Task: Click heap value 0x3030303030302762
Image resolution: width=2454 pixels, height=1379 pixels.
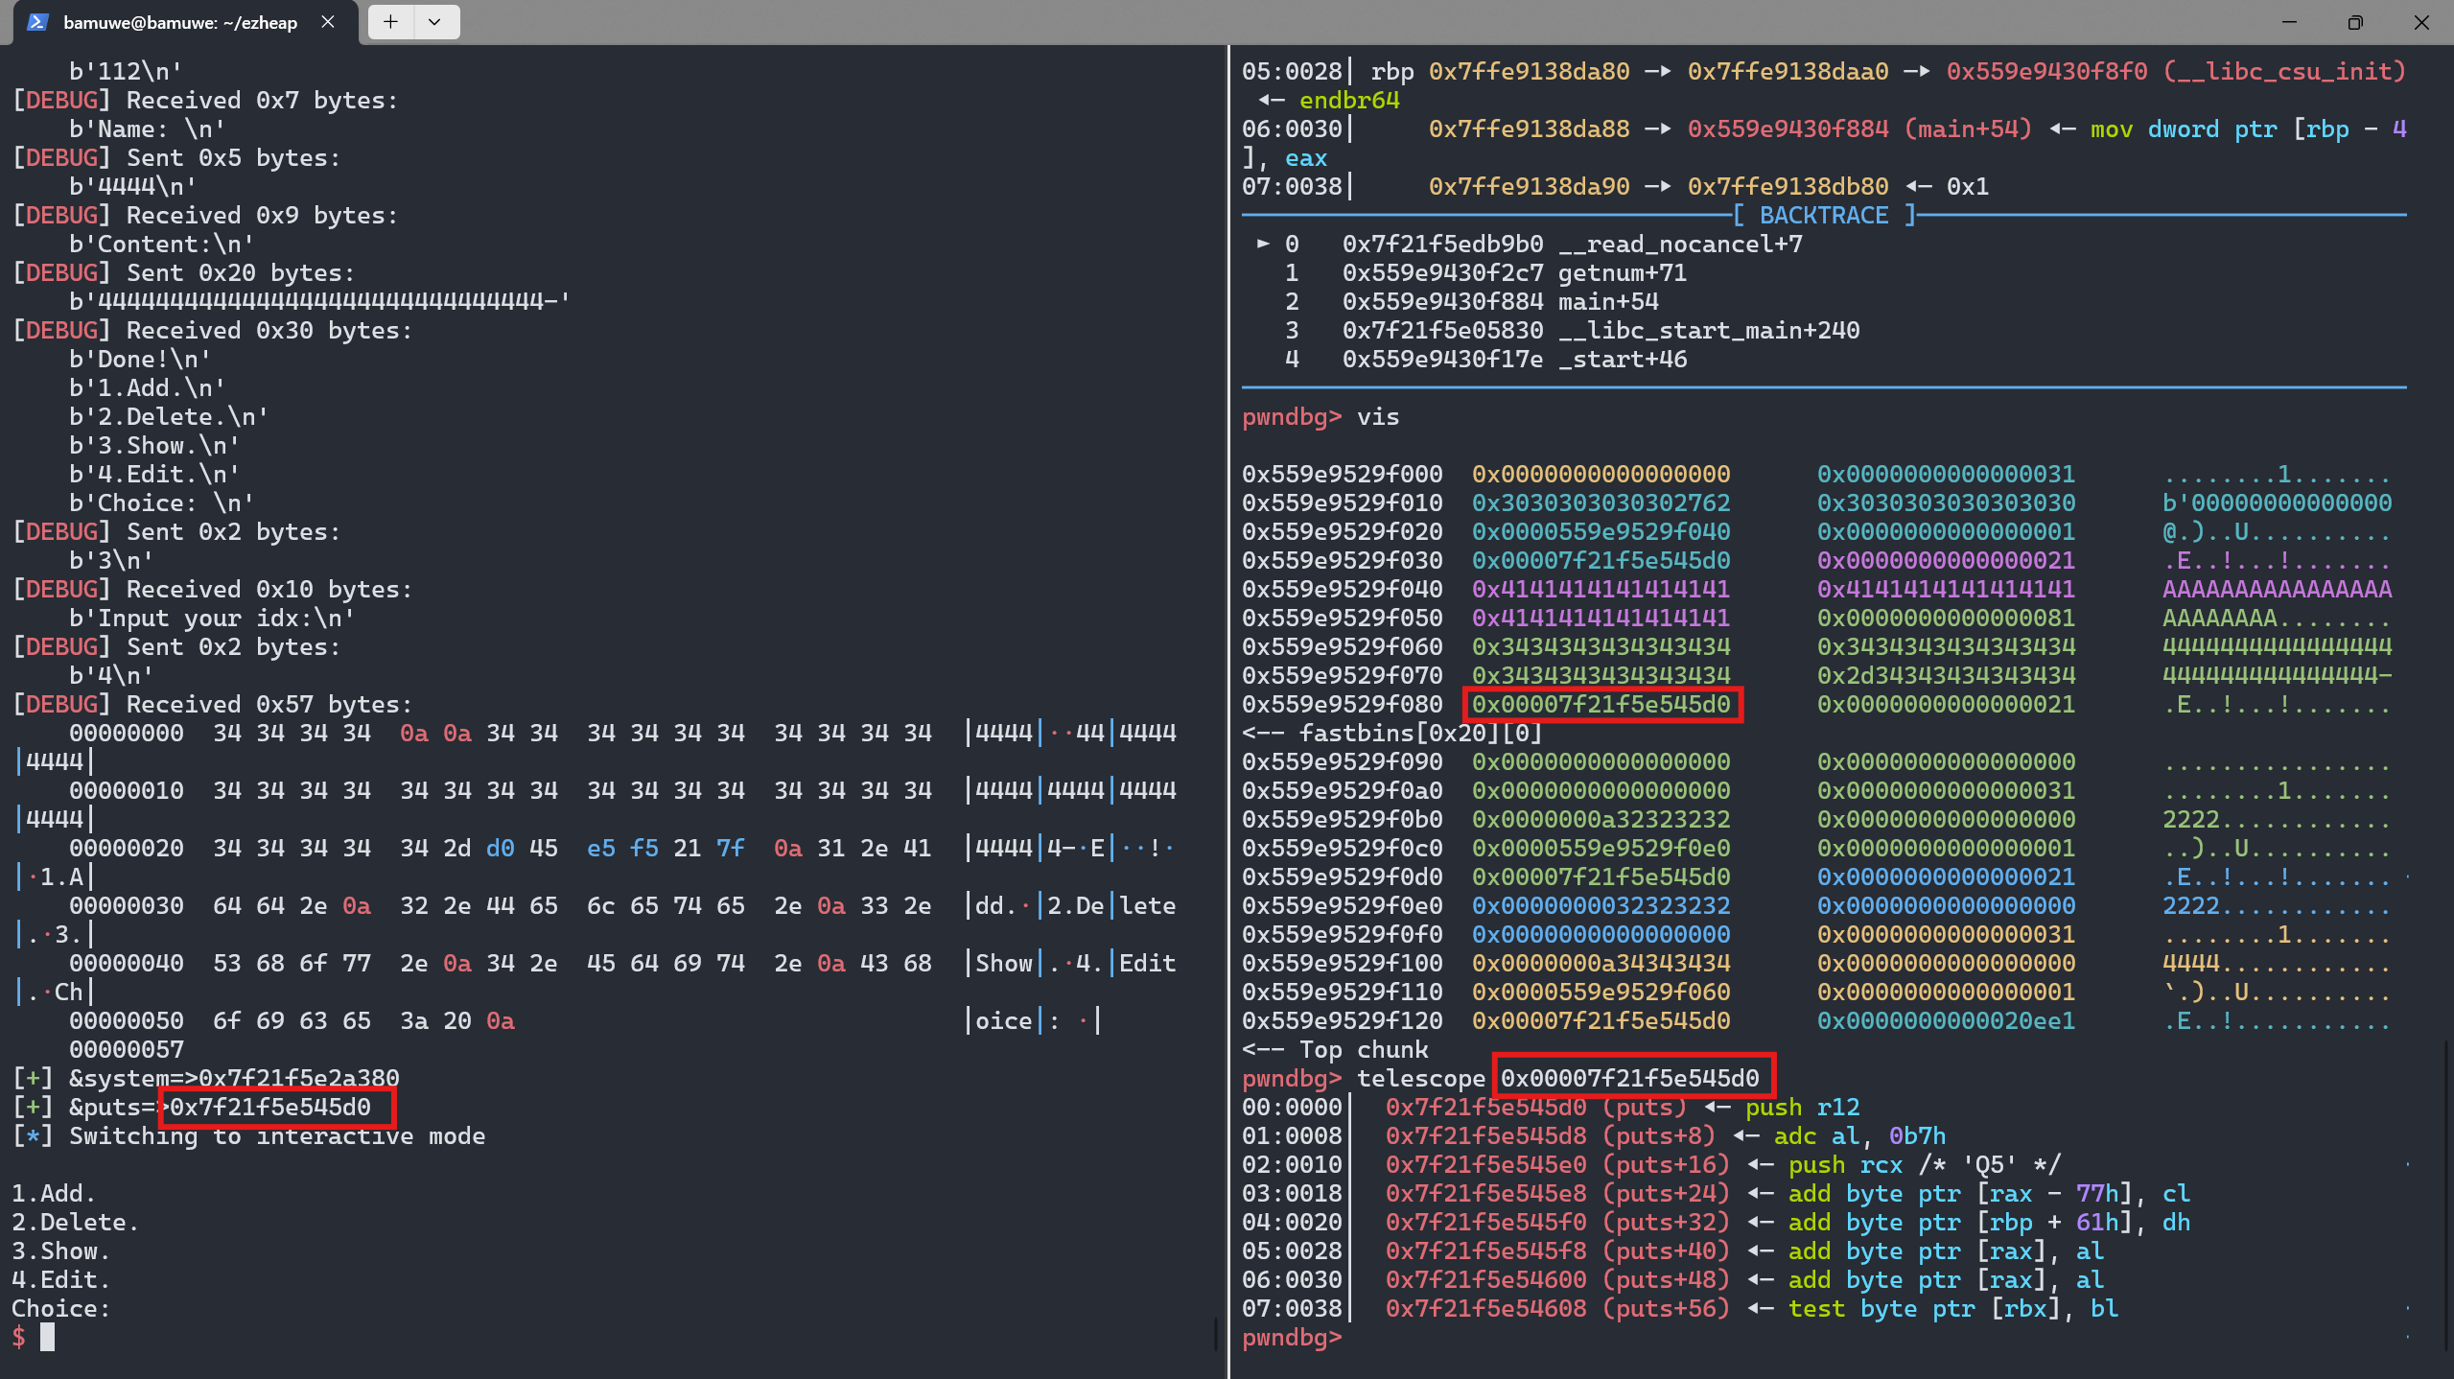Action: 1601,503
